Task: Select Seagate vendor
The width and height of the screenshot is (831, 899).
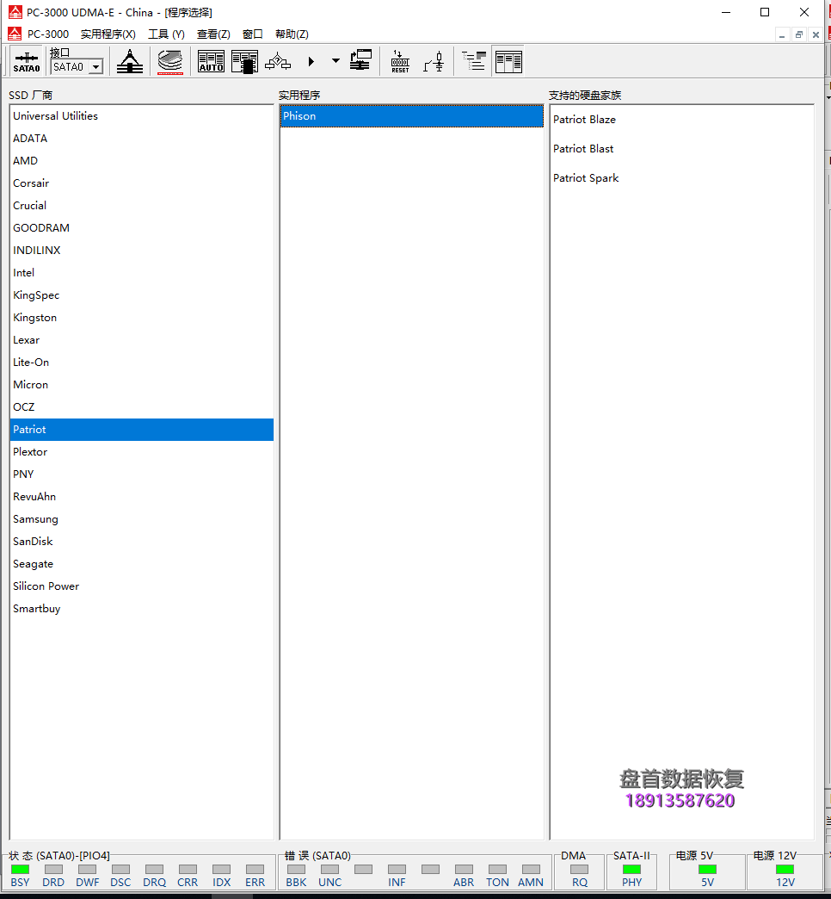Action: coord(141,563)
